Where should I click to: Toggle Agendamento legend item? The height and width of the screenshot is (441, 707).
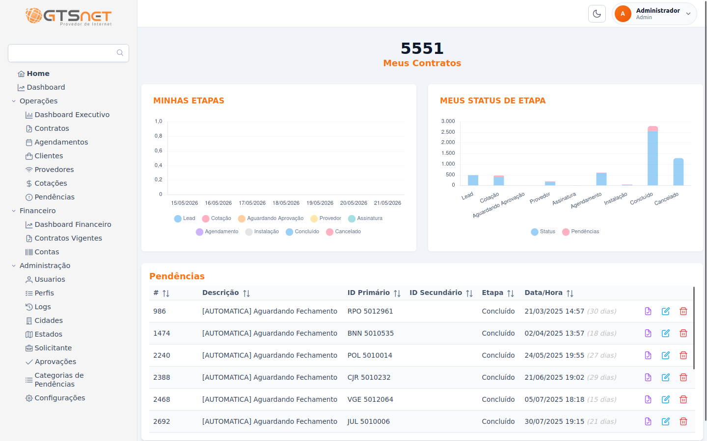[x=217, y=232]
